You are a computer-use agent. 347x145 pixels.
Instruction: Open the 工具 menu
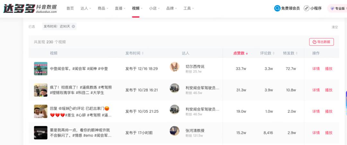click(x=189, y=8)
